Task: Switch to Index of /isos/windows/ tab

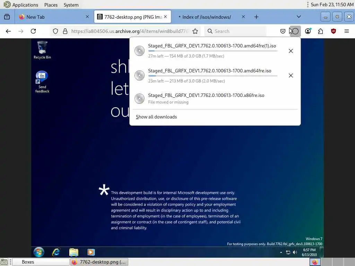Action: point(207,17)
